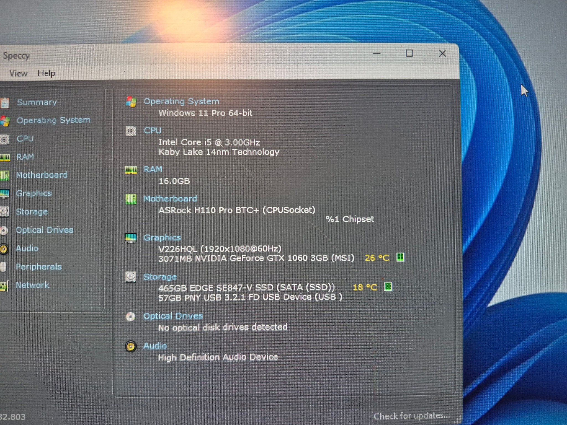Click the SSD temperature reading 18 °C
The height and width of the screenshot is (425, 567).
365,287
